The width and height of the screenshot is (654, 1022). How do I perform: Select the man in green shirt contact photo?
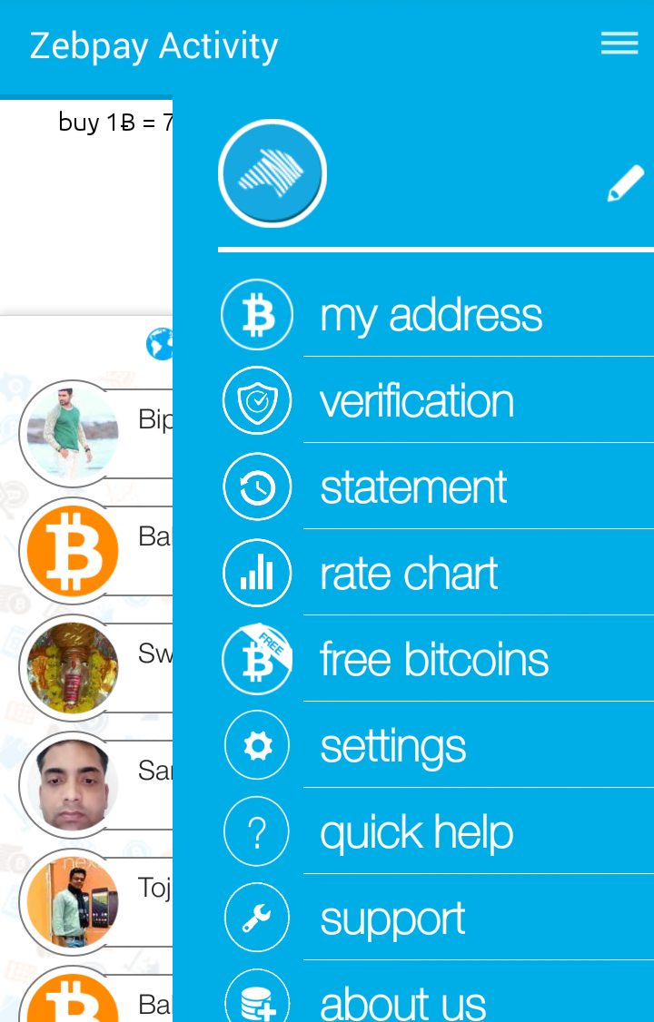73,433
